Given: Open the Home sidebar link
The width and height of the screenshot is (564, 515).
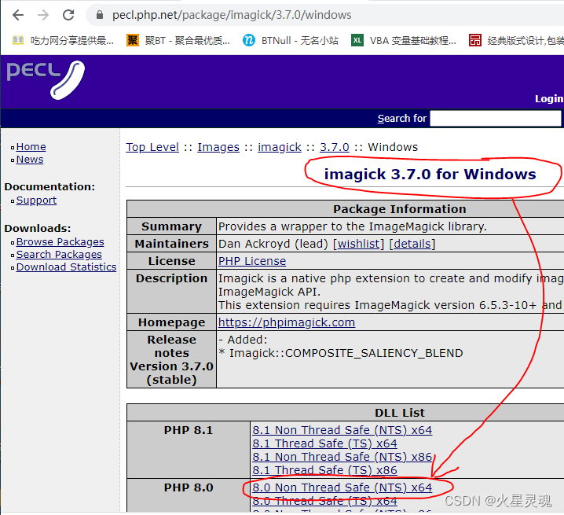Looking at the screenshot, I should (x=31, y=147).
